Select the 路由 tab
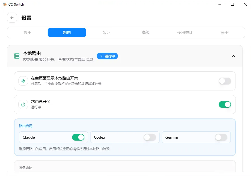 tap(67, 32)
